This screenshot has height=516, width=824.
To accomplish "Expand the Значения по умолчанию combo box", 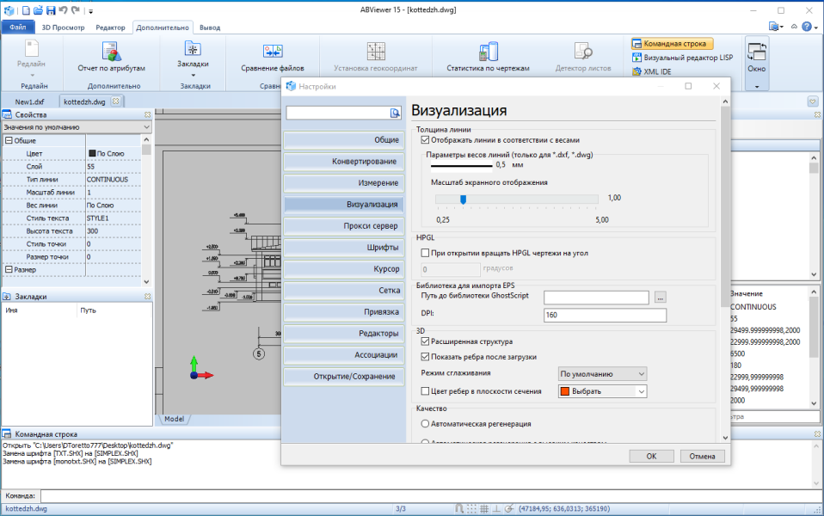I will 77,127.
